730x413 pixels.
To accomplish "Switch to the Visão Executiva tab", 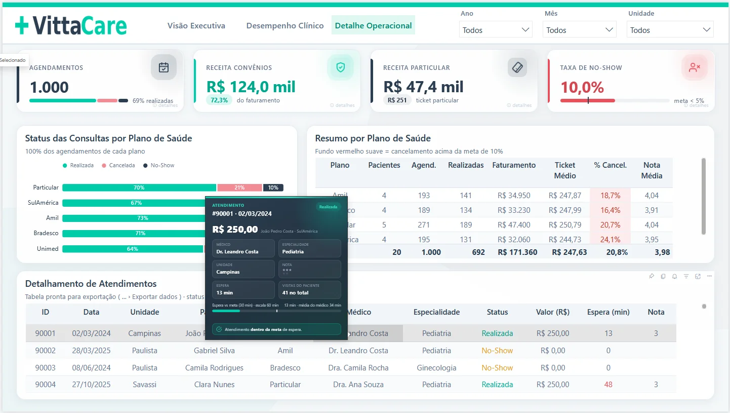I will click(x=196, y=25).
